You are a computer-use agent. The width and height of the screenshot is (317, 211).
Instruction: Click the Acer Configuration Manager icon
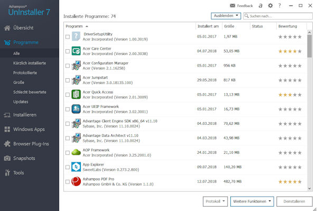76,66
